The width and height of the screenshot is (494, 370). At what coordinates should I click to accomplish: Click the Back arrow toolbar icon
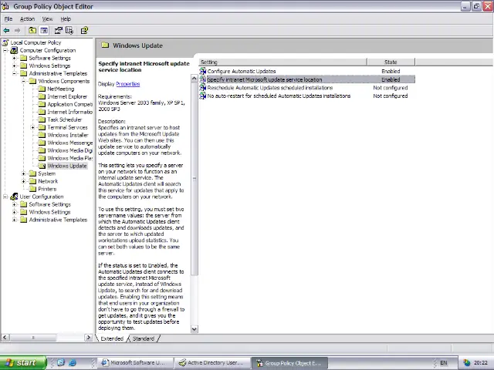click(x=6, y=31)
